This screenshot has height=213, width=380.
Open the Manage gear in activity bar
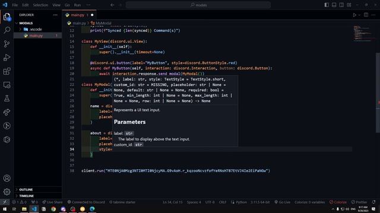coord(7,192)
